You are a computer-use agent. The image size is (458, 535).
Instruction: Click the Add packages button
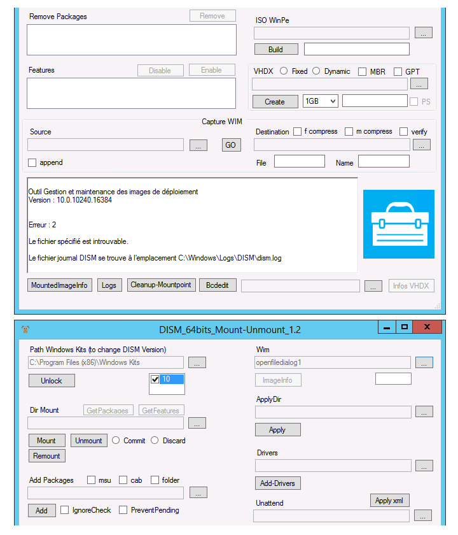point(41,510)
